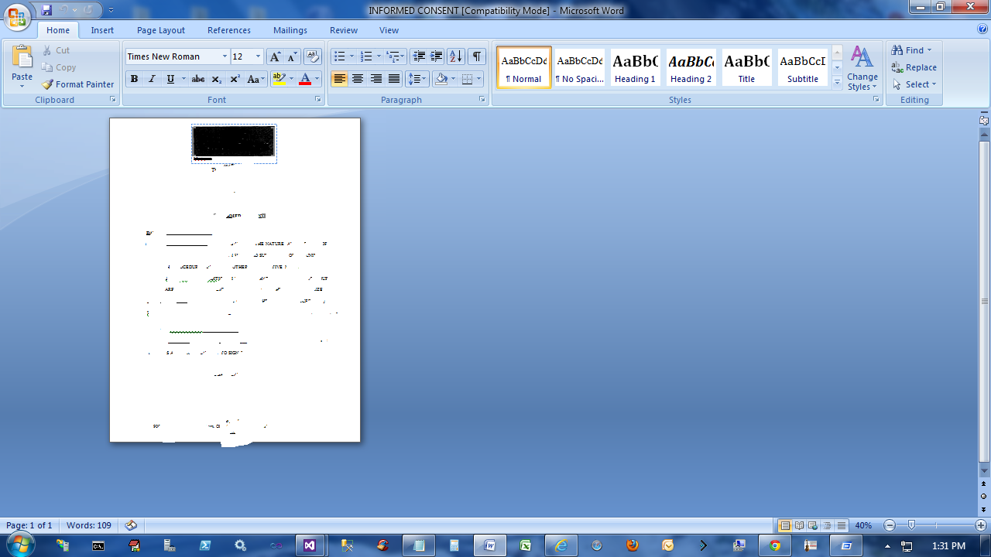Increase the paragraph indent
Image resolution: width=991 pixels, height=557 pixels.
tap(437, 56)
